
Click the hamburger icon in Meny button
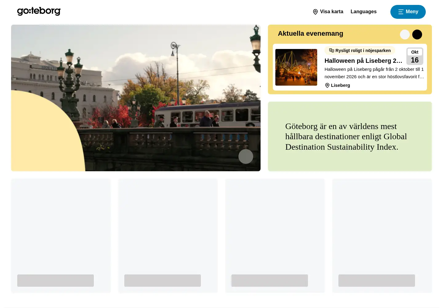click(x=401, y=12)
